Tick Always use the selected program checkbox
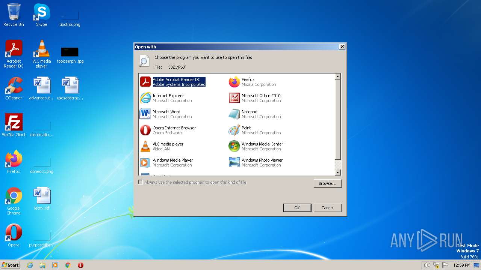 pyautogui.click(x=141, y=182)
